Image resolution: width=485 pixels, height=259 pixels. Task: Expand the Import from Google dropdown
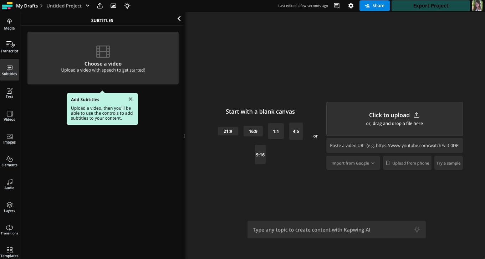(353, 163)
